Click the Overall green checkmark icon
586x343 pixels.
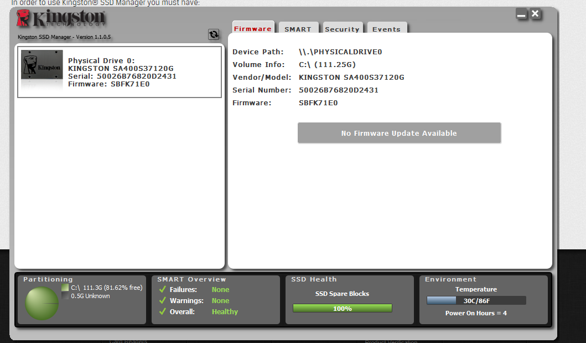[x=163, y=311]
